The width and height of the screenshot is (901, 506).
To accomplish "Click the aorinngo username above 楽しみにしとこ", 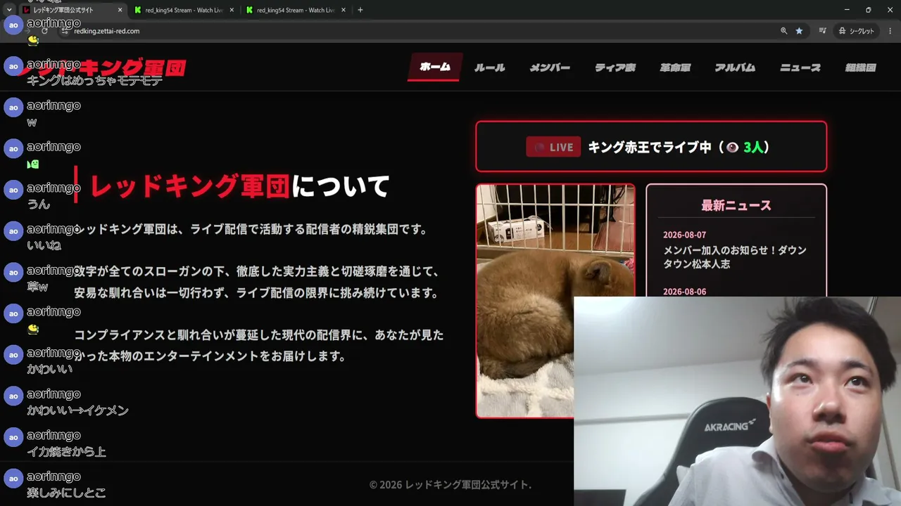I will 53,476.
